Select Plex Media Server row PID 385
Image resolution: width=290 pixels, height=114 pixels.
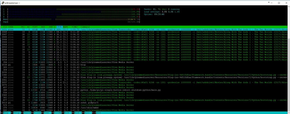[144, 67]
